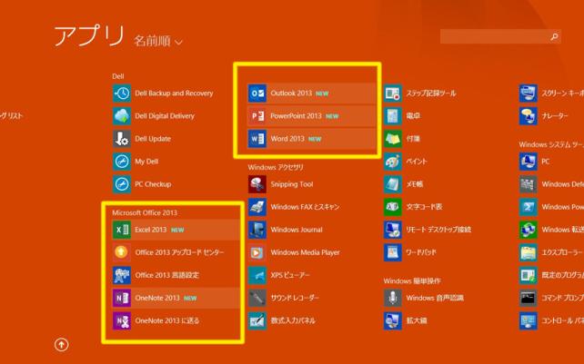Open 拡大鏡 magnifier icon

(393, 320)
